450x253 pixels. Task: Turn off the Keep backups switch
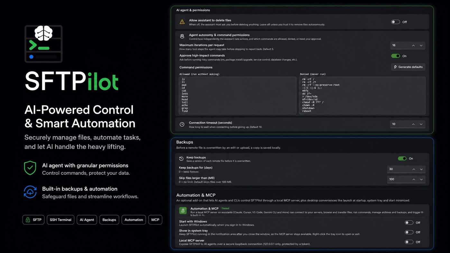(402, 158)
